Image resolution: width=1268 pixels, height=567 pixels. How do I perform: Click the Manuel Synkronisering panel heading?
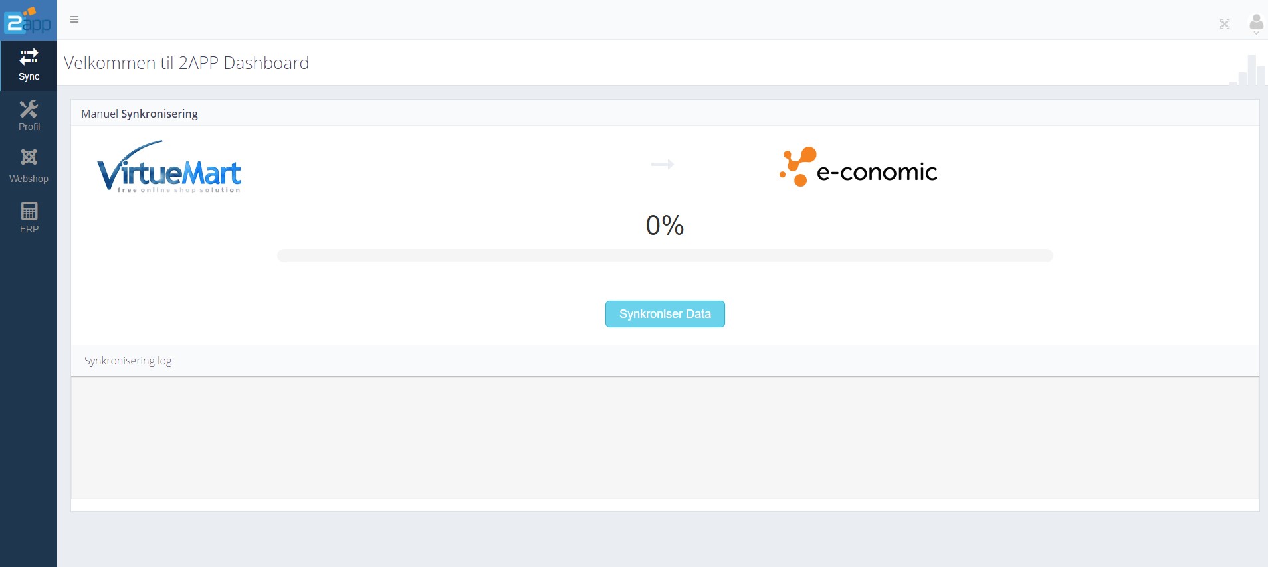140,114
